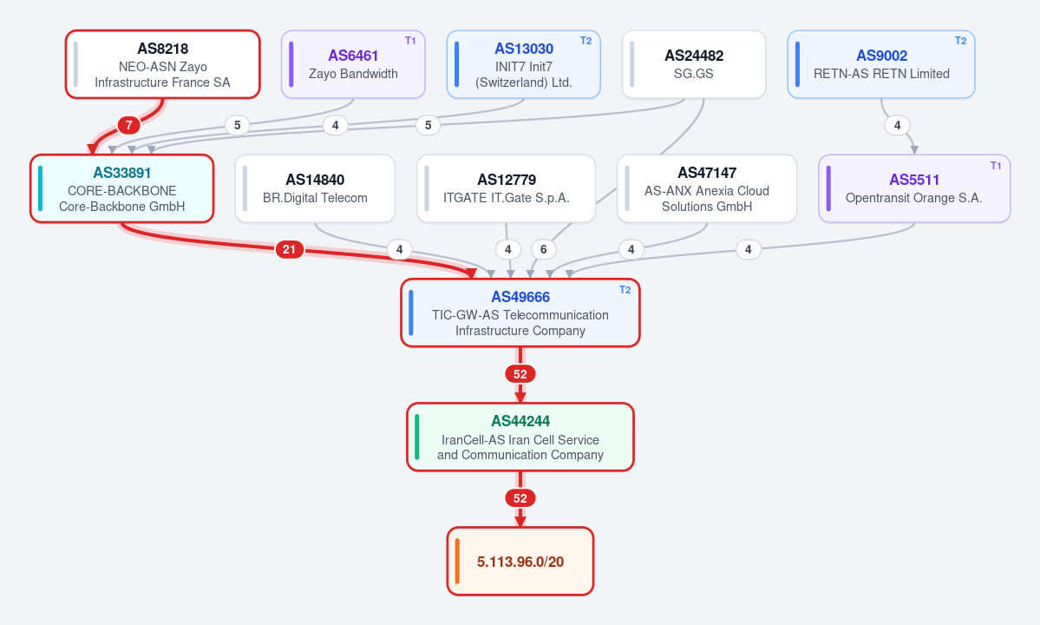
Task: Click the AS6461 Zayo Bandwidth node
Action: (353, 64)
